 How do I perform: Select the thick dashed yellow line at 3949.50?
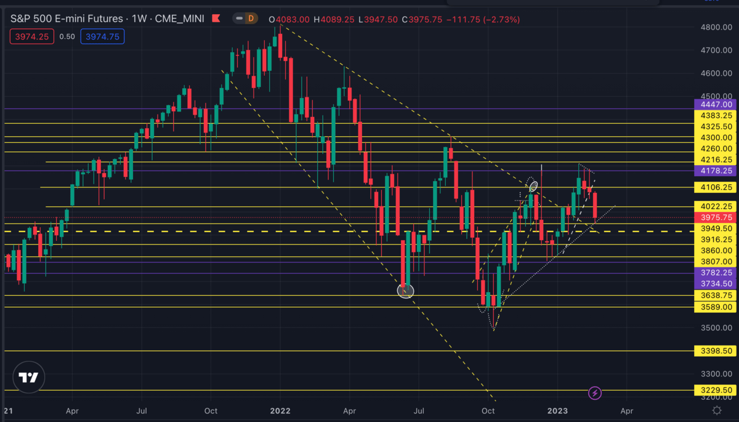pyautogui.click(x=348, y=232)
